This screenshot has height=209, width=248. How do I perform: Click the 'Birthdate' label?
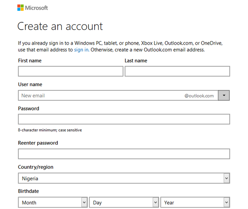click(28, 191)
